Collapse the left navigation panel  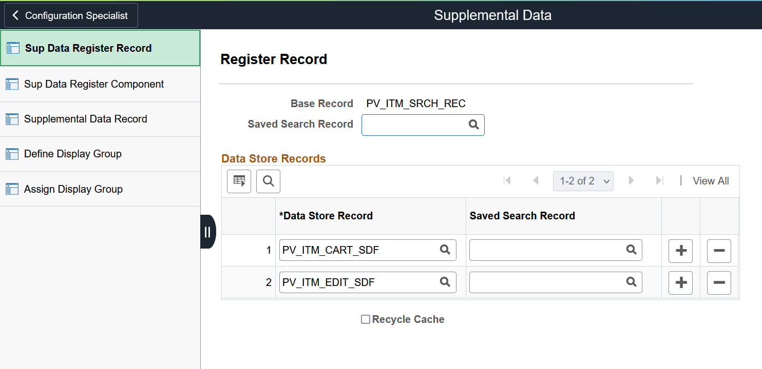tap(208, 232)
